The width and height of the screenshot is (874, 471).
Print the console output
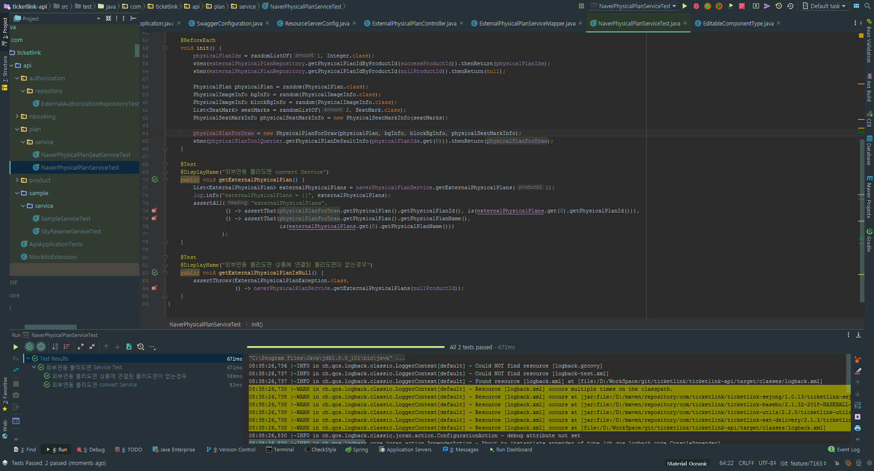858,428
